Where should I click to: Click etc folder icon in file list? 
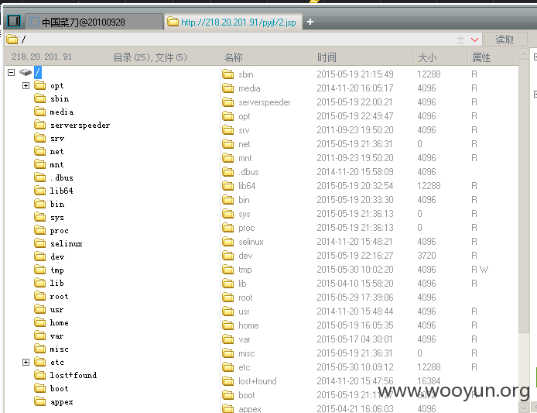tap(228, 367)
